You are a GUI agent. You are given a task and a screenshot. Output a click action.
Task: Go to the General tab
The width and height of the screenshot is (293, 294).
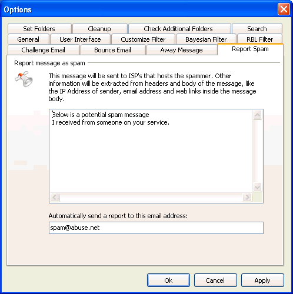pyautogui.click(x=28, y=39)
